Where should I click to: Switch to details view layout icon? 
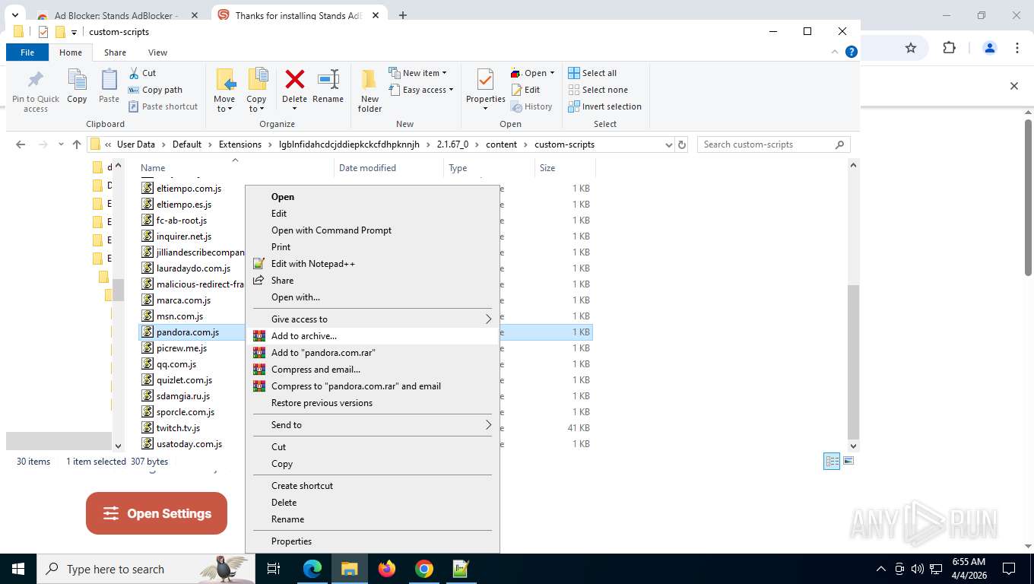tap(833, 461)
